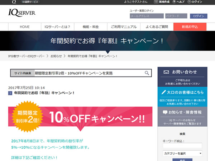215x161 pixels.
Task: Open お知らせ・障害情報 sidebar panel
Action: (182, 117)
